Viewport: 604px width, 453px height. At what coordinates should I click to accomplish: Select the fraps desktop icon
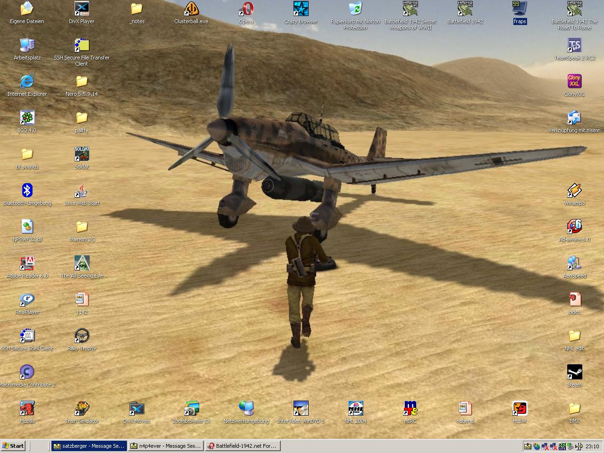click(520, 13)
